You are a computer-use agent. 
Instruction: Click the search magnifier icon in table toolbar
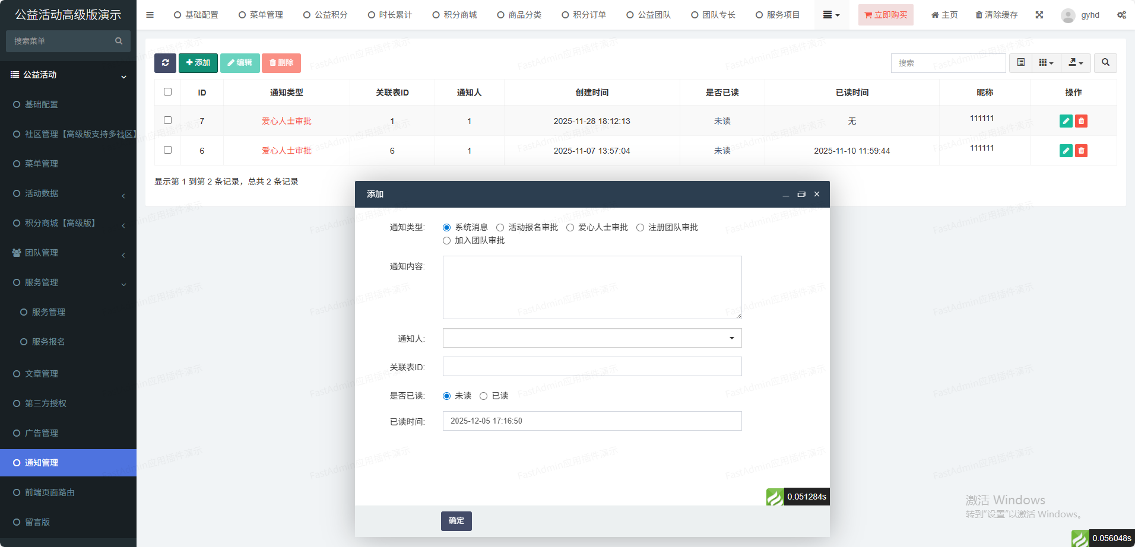(x=1105, y=63)
